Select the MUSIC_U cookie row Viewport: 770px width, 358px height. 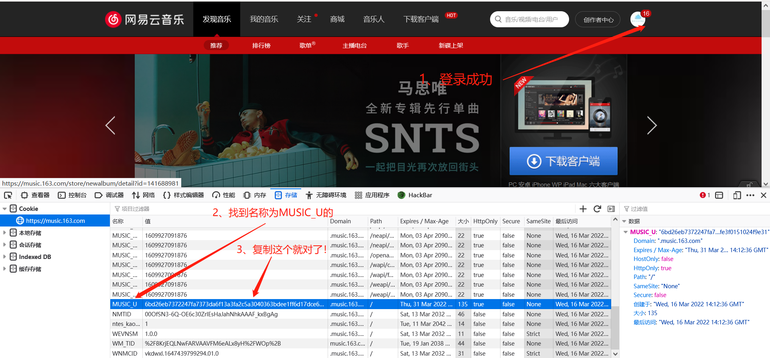[361, 304]
